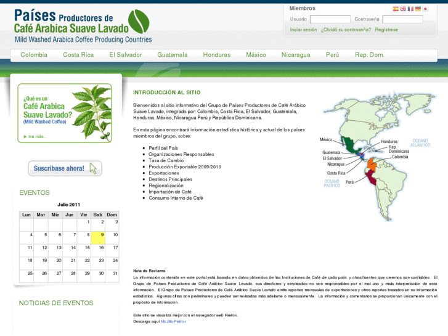Click the INTRODUCCIÓN AL SITIO heading

click(167, 92)
